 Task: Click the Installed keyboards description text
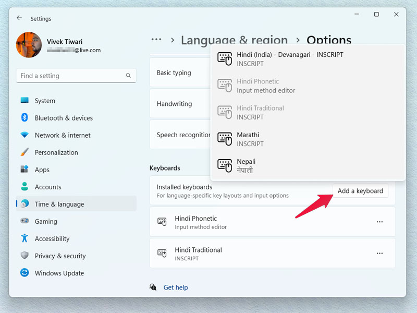pos(223,196)
